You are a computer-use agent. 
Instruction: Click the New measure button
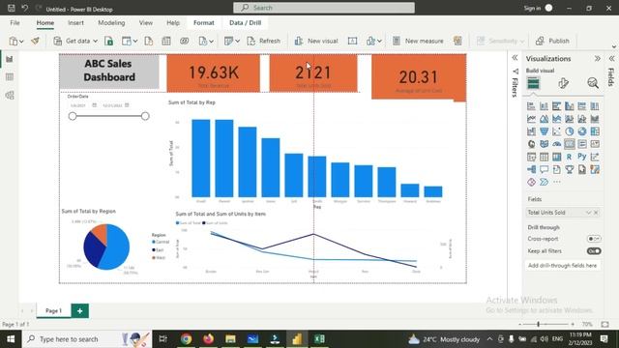point(418,41)
